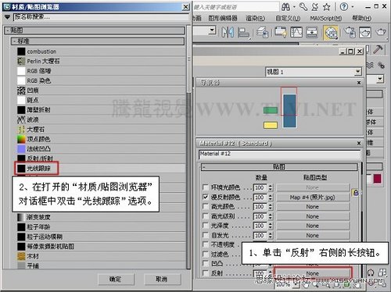
Task: Open the main toolbar selection set dropdown
Action: coord(213,30)
